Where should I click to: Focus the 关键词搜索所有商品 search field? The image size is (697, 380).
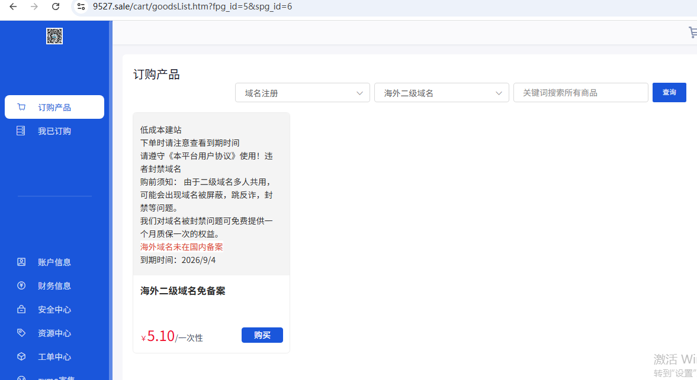click(580, 93)
